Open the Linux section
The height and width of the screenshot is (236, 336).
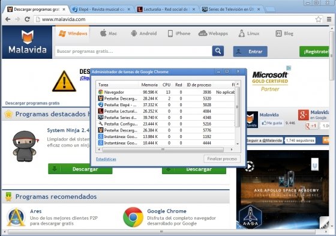click(249, 34)
